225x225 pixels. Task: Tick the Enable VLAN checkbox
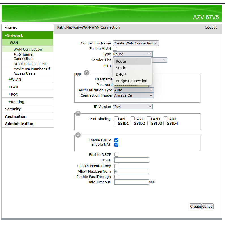(x=115, y=49)
